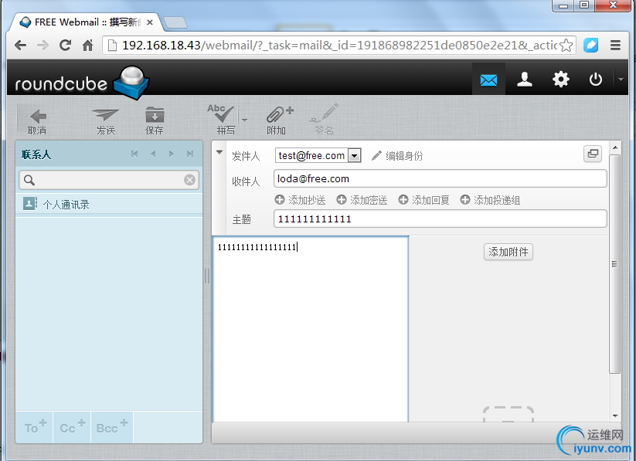Image resolution: width=636 pixels, height=461 pixels.
Task: Click scrollbar up arrow in compose pane
Action: pos(615,147)
